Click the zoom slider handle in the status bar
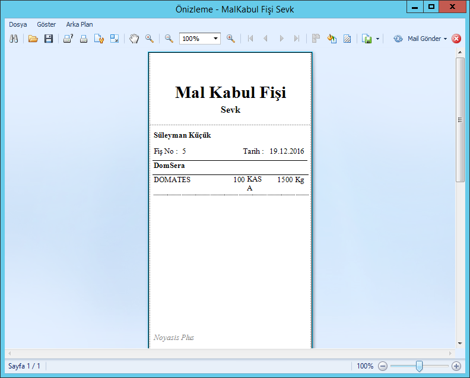 [x=419, y=366]
